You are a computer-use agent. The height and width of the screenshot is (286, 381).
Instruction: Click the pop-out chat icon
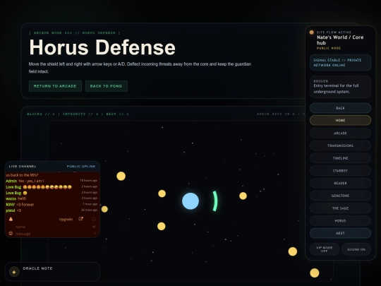click(x=81, y=219)
